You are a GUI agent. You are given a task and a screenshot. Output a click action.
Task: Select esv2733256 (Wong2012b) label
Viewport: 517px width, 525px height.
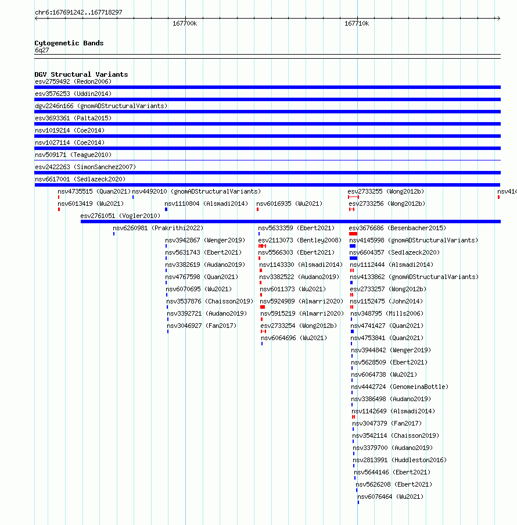pos(387,204)
